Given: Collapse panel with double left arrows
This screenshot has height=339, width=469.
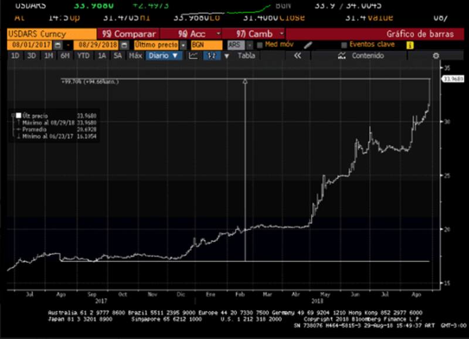Looking at the screenshot, I should click(297, 56).
